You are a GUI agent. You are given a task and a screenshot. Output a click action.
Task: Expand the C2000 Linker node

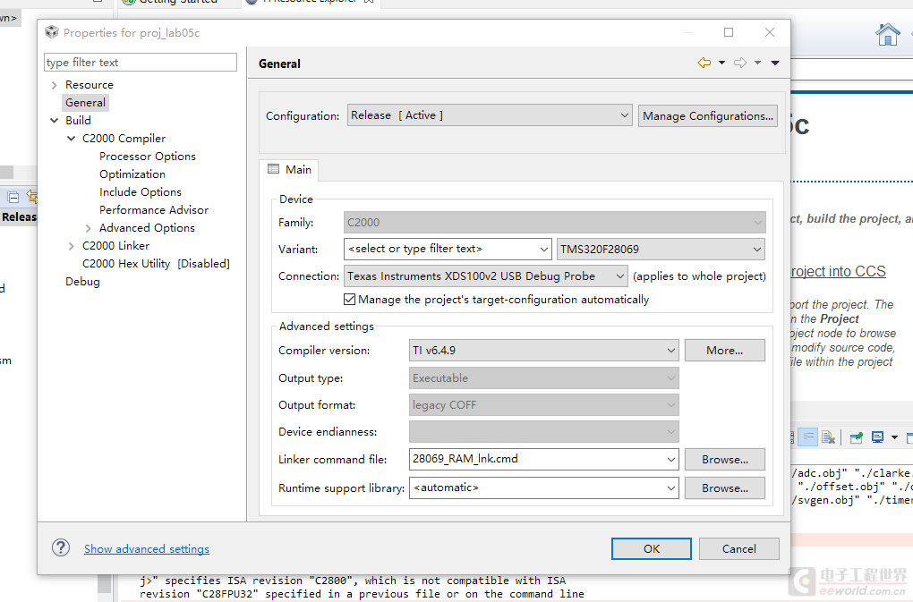(71, 246)
